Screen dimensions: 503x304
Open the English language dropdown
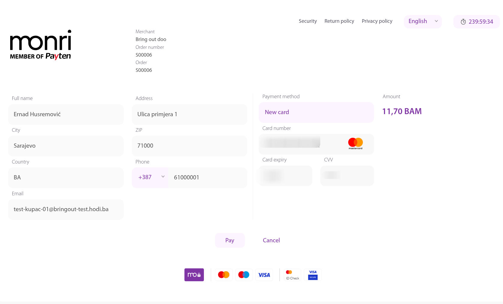423,22
